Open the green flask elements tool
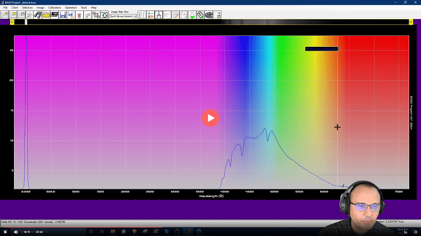421x236 pixels. point(192,15)
